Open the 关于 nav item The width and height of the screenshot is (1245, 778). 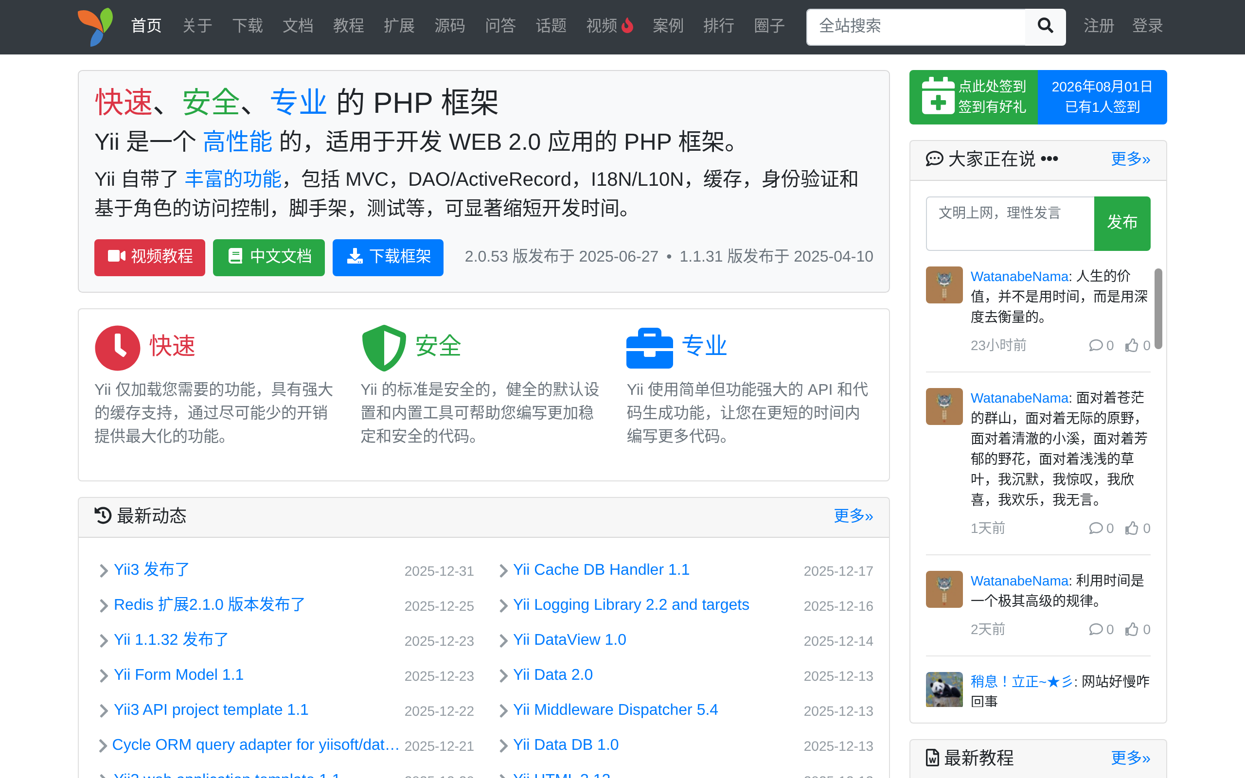click(x=197, y=26)
